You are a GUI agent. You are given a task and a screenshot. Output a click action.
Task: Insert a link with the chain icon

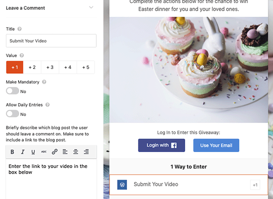[x=55, y=152]
